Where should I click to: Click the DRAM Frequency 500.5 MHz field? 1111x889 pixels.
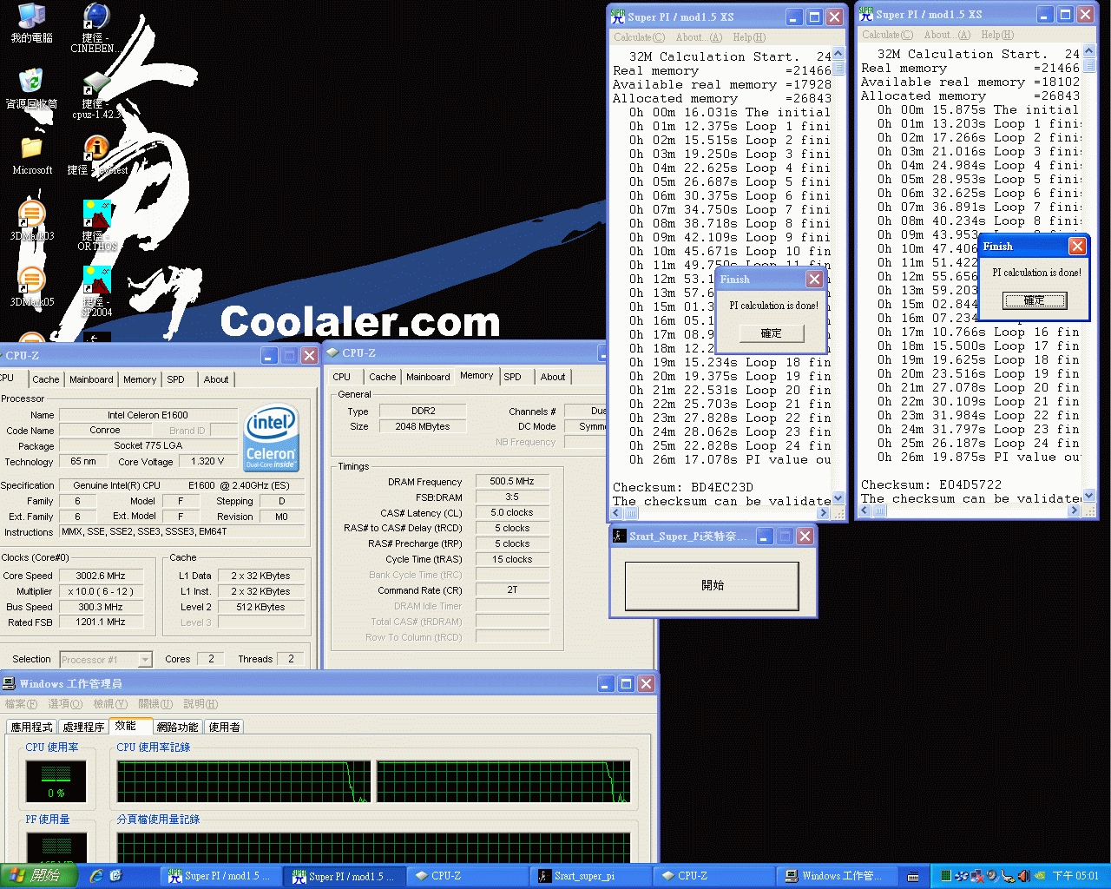[x=512, y=481]
